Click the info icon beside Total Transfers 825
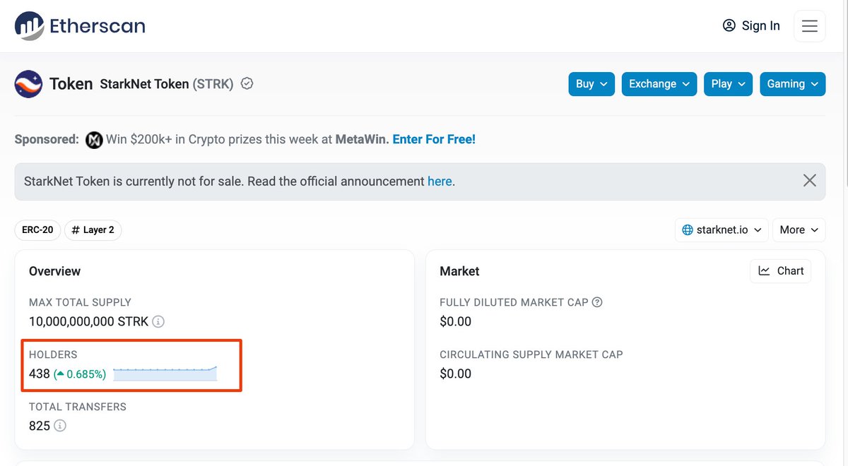This screenshot has width=848, height=466. (60, 426)
